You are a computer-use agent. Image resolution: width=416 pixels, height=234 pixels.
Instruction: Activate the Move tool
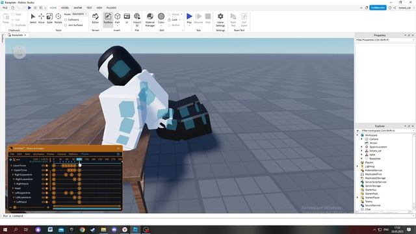click(x=41, y=19)
